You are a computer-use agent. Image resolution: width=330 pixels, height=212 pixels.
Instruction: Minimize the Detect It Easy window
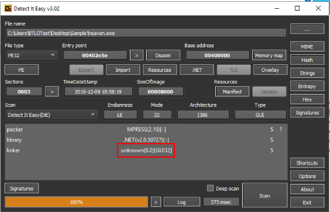(x=277, y=8)
